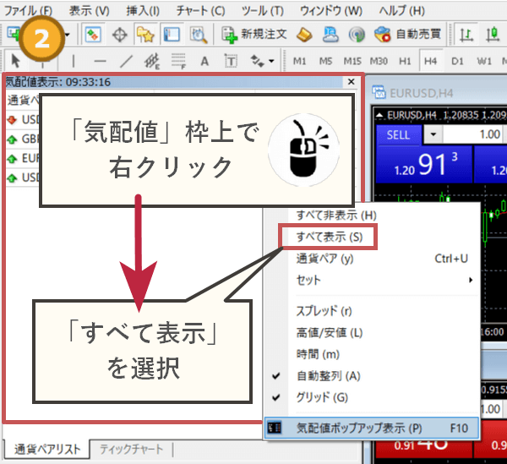
Task: Switch to W1 timeframe
Action: (484, 61)
